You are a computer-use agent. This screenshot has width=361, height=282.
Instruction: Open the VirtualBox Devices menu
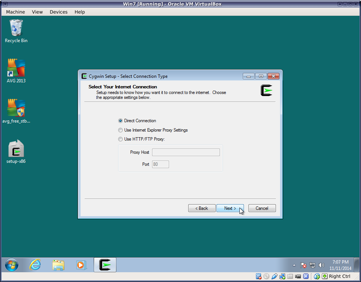pyautogui.click(x=58, y=12)
